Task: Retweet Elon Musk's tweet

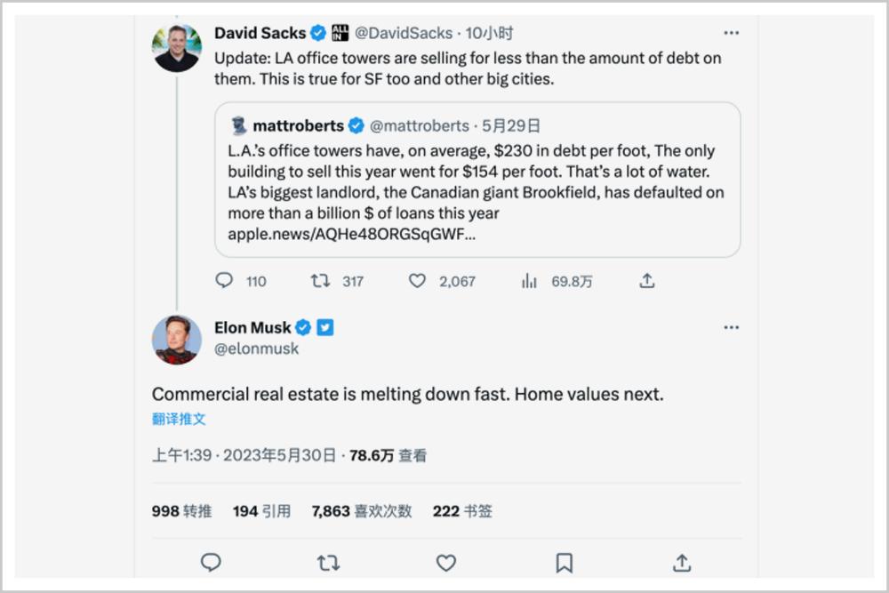Action: point(328,562)
